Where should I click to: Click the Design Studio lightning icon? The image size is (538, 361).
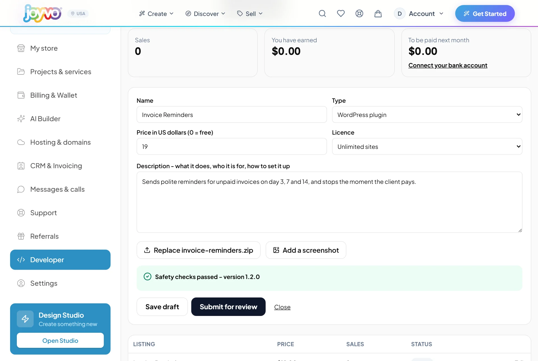pos(25,319)
